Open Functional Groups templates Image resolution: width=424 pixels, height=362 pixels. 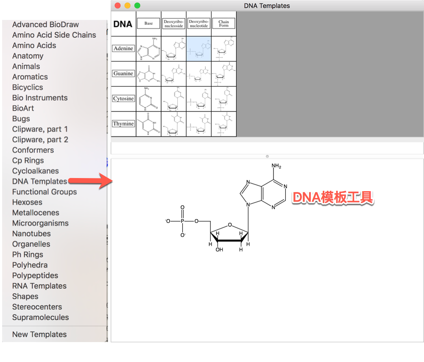[45, 192]
